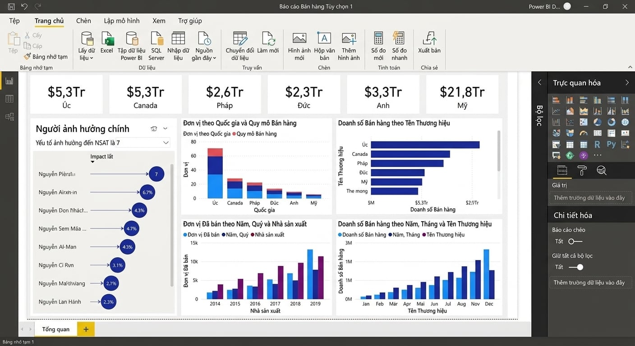Click the Nguyễn Lan Hánh 2.3% bubble

tap(108, 302)
